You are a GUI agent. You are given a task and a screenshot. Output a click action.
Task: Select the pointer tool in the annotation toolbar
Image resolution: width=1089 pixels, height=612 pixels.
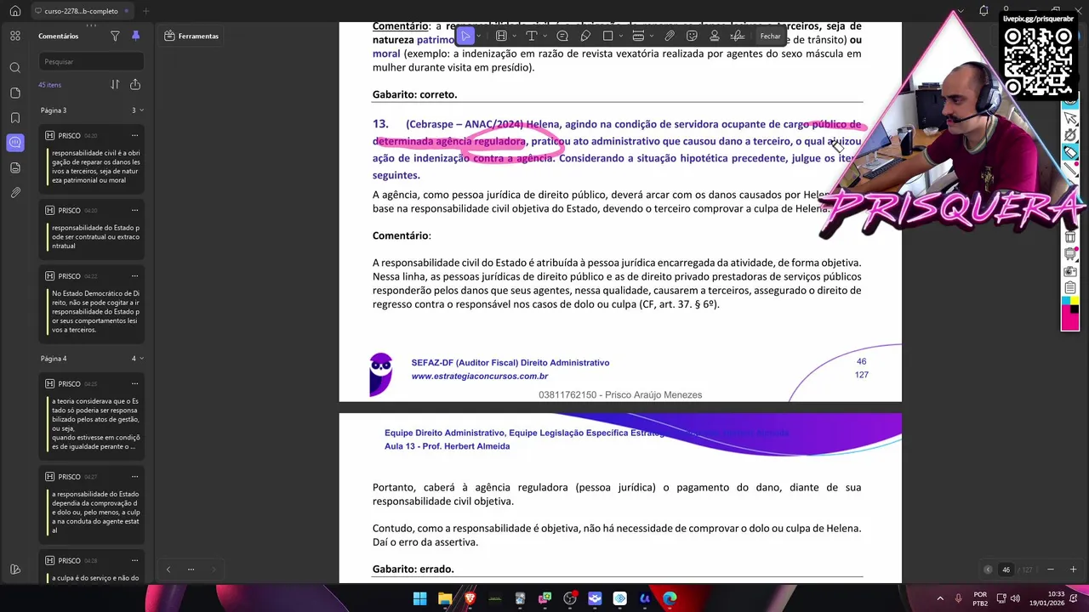[465, 36]
